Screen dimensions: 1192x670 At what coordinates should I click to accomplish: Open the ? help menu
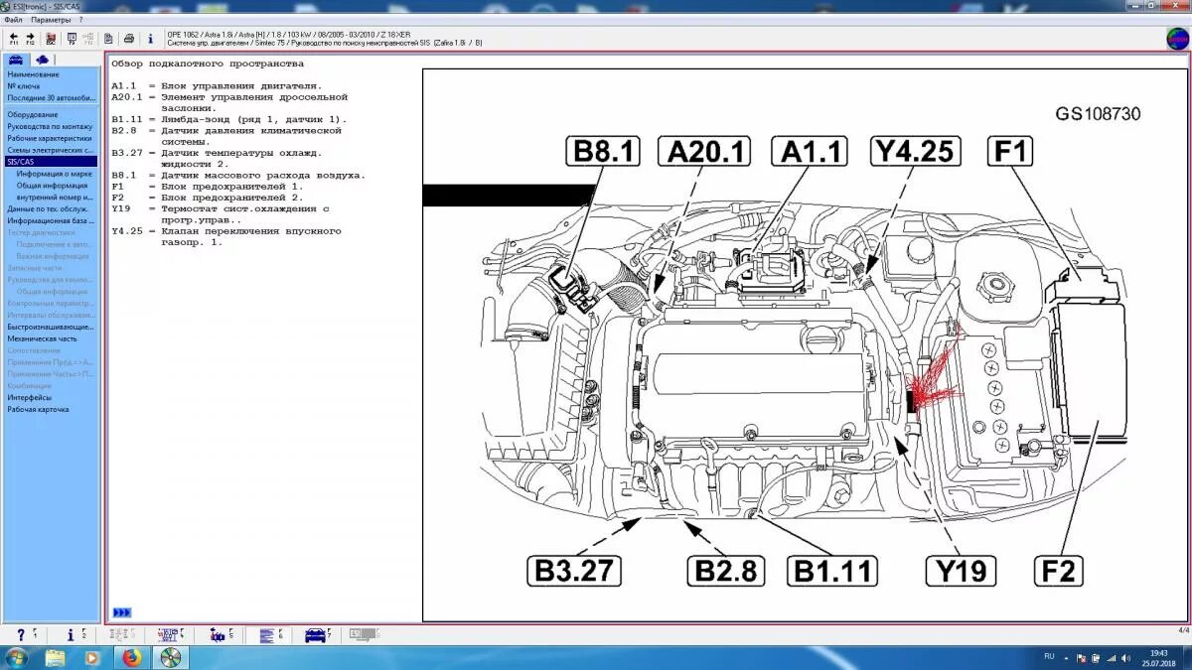click(81, 19)
